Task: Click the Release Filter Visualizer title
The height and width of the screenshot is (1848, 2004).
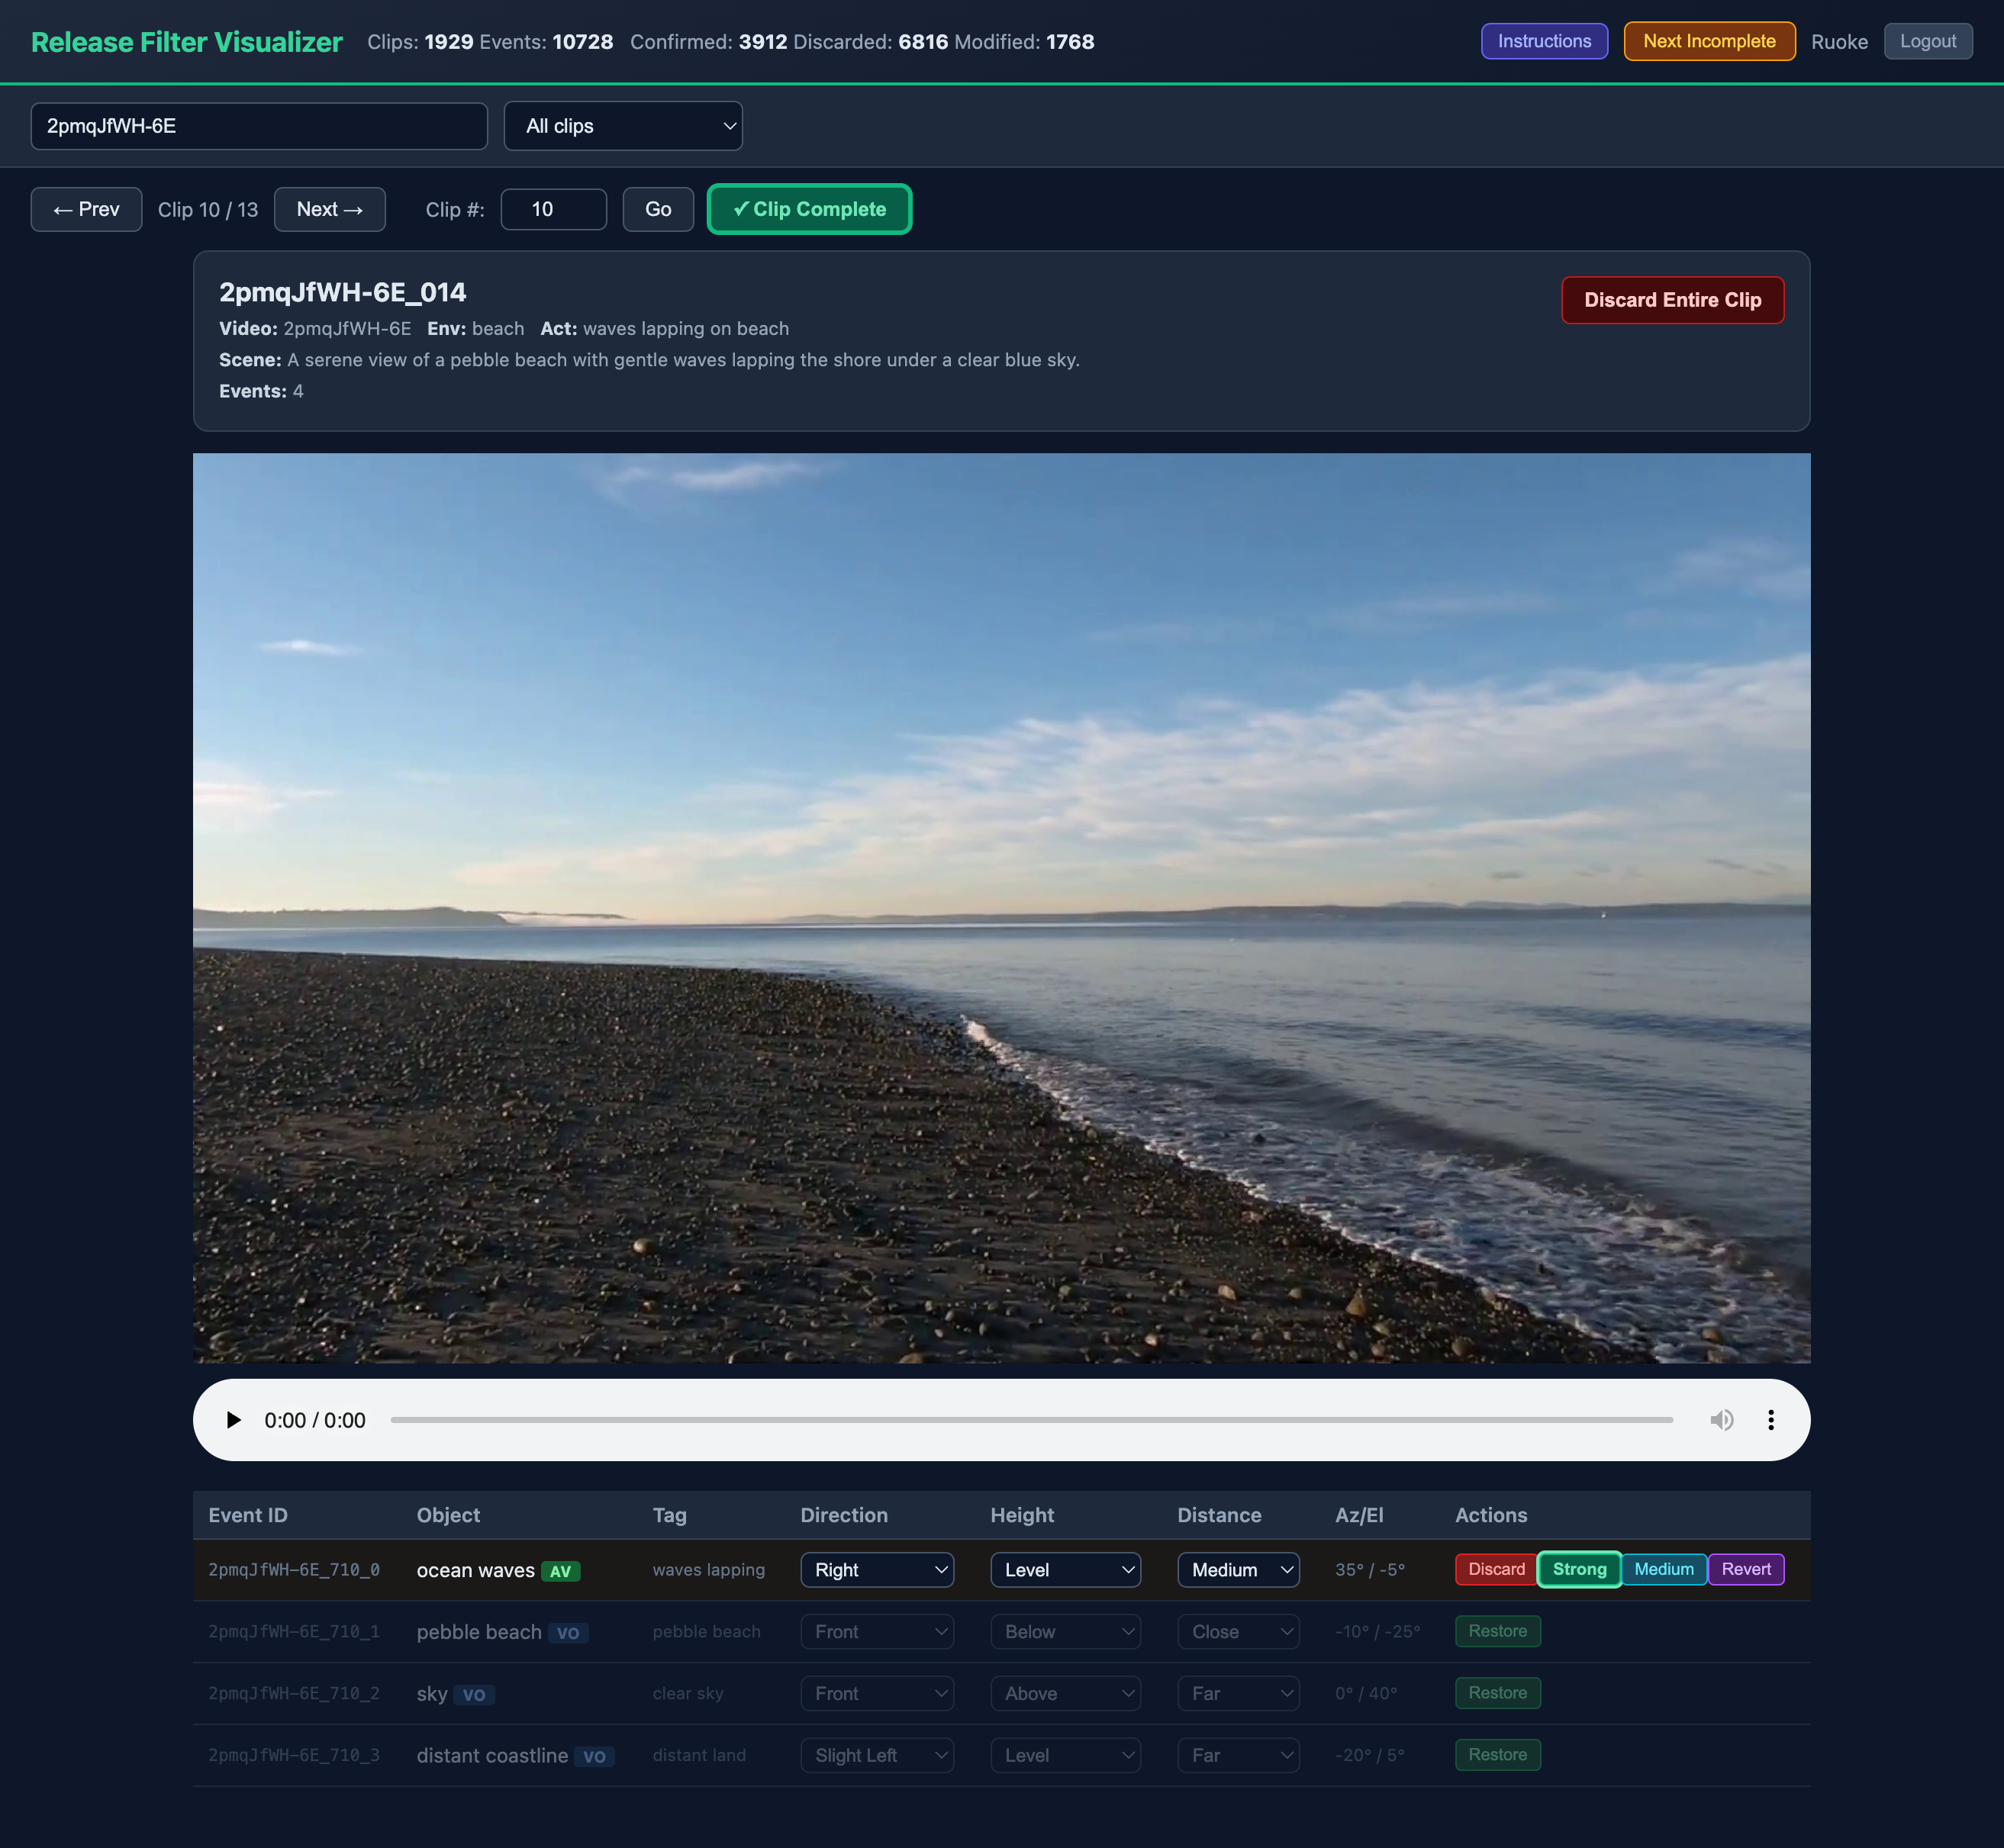Action: click(187, 42)
